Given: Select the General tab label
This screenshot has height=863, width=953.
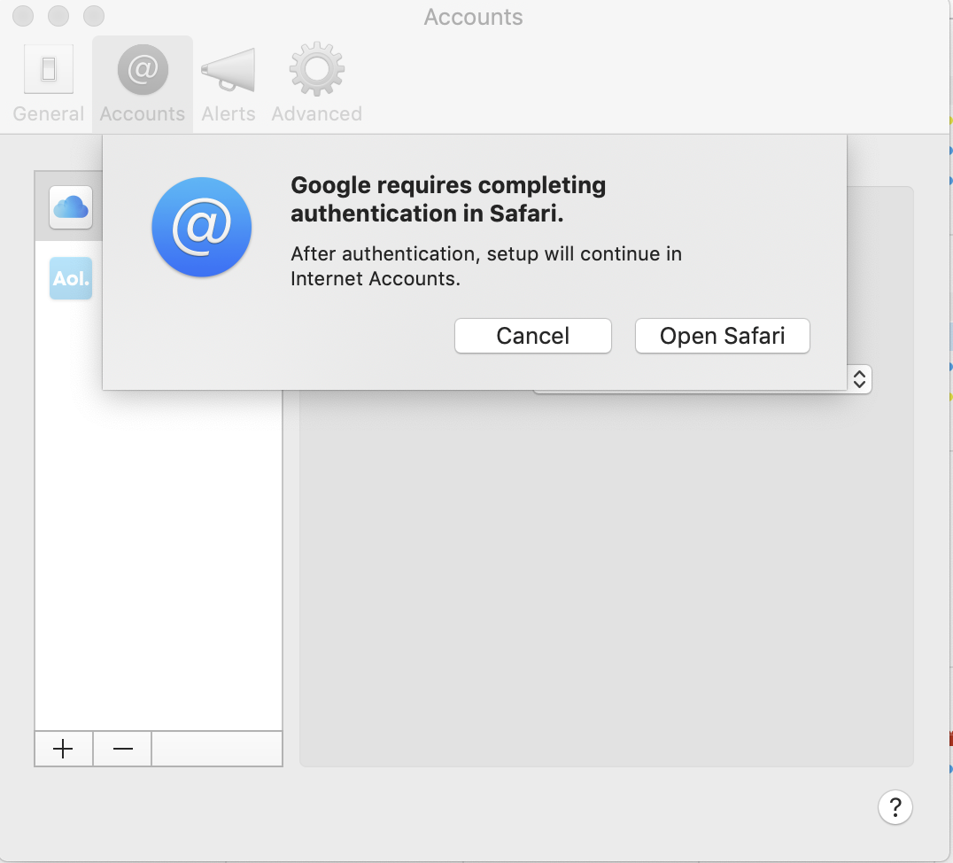Looking at the screenshot, I should click(x=49, y=113).
